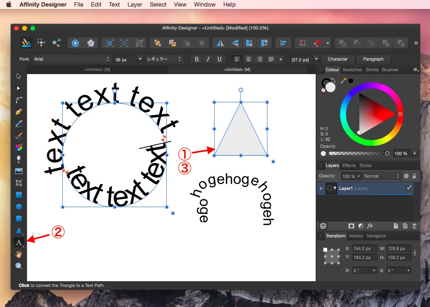Click the colour picker eyedropper
The height and width of the screenshot is (307, 430).
pos(343,81)
